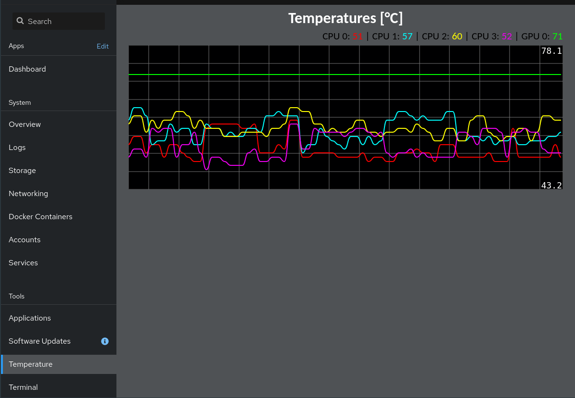Focus the Search input field
Image resolution: width=575 pixels, height=398 pixels.
[59, 21]
